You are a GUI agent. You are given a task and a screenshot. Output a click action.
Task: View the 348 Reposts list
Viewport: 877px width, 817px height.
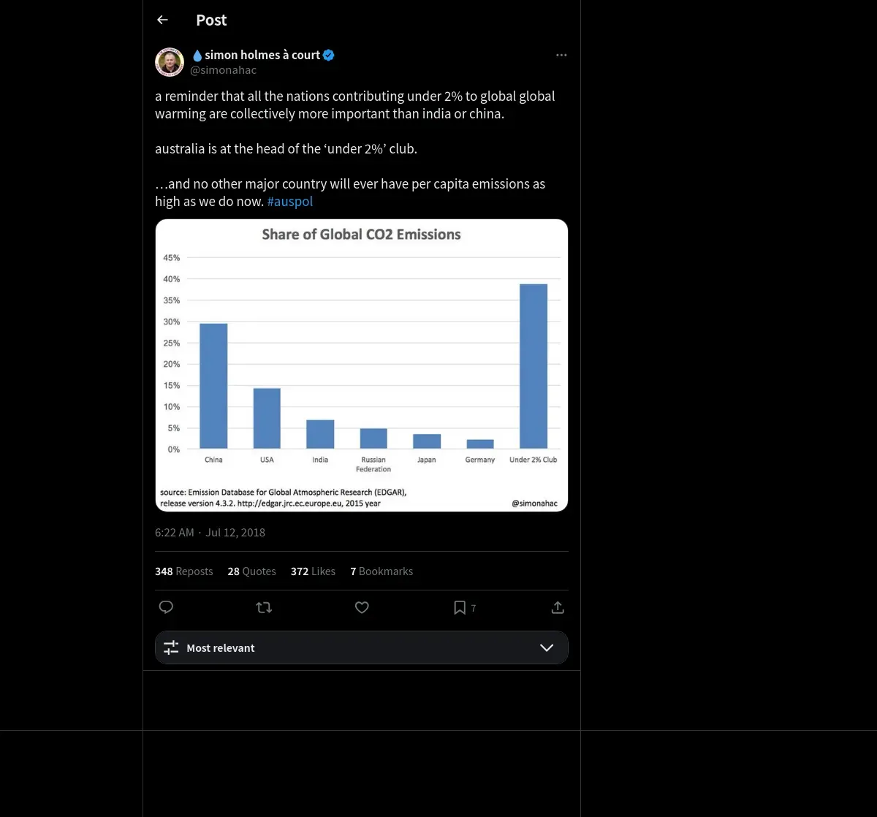click(x=183, y=571)
